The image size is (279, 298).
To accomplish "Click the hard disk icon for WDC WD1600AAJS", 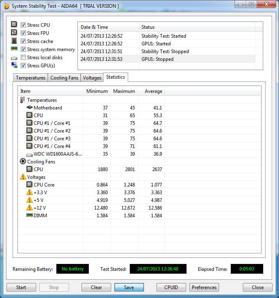I will point(29,154).
